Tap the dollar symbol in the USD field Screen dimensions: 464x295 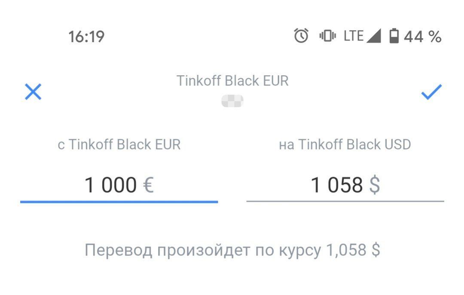[x=375, y=185]
